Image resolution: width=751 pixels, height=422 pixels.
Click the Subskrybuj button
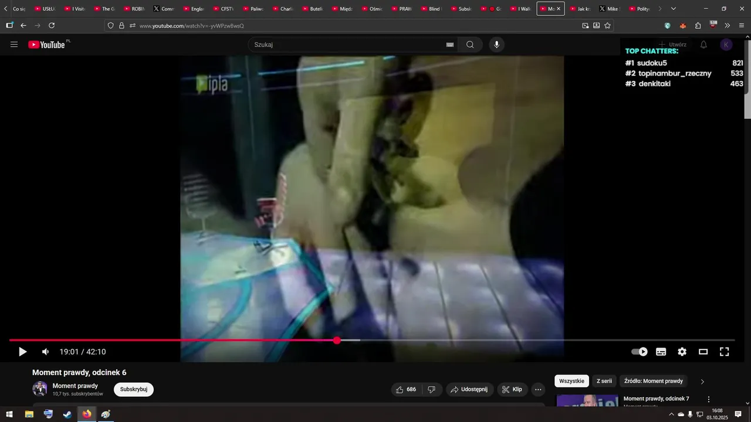(x=134, y=389)
